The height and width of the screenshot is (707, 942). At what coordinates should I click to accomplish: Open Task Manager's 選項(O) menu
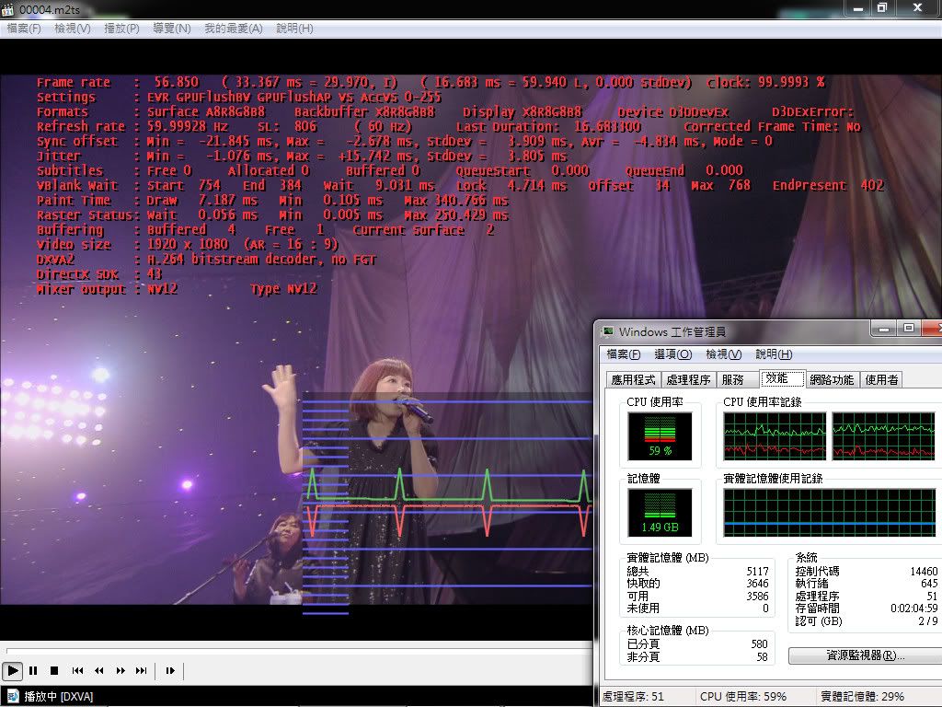pos(672,354)
